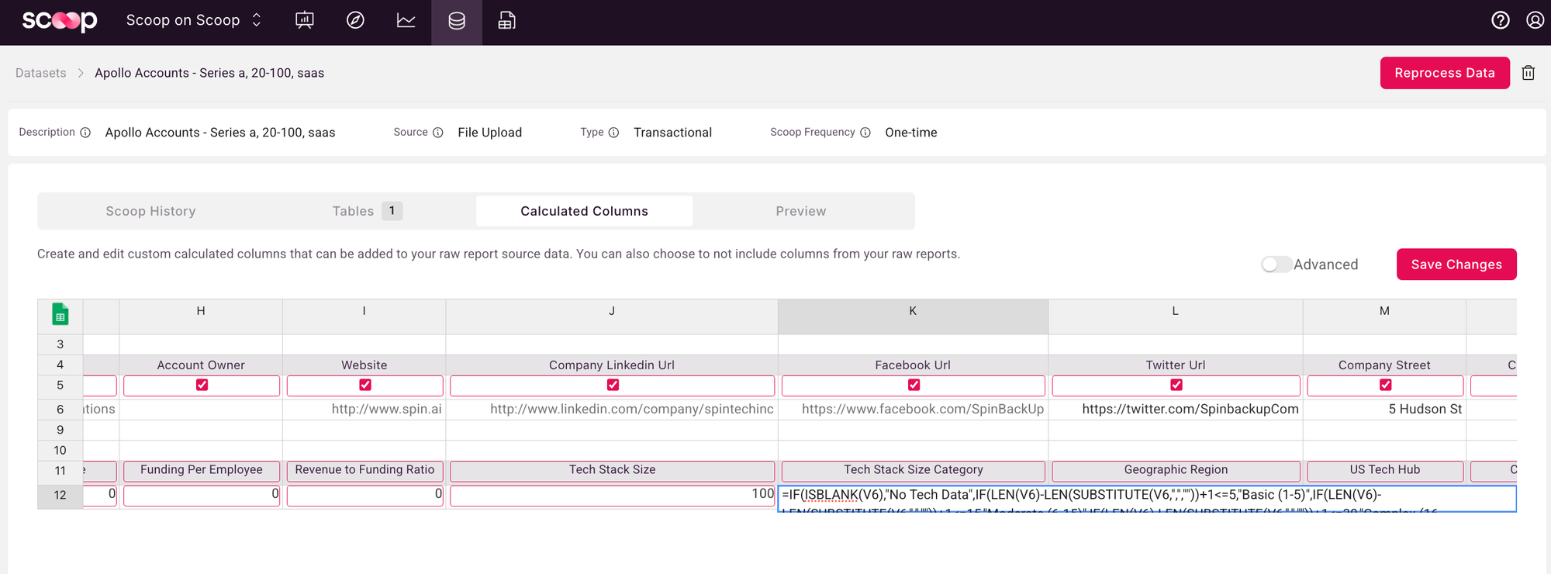Show info tooltip next to Description
Viewport: 1551px width, 574px height.
(x=85, y=133)
